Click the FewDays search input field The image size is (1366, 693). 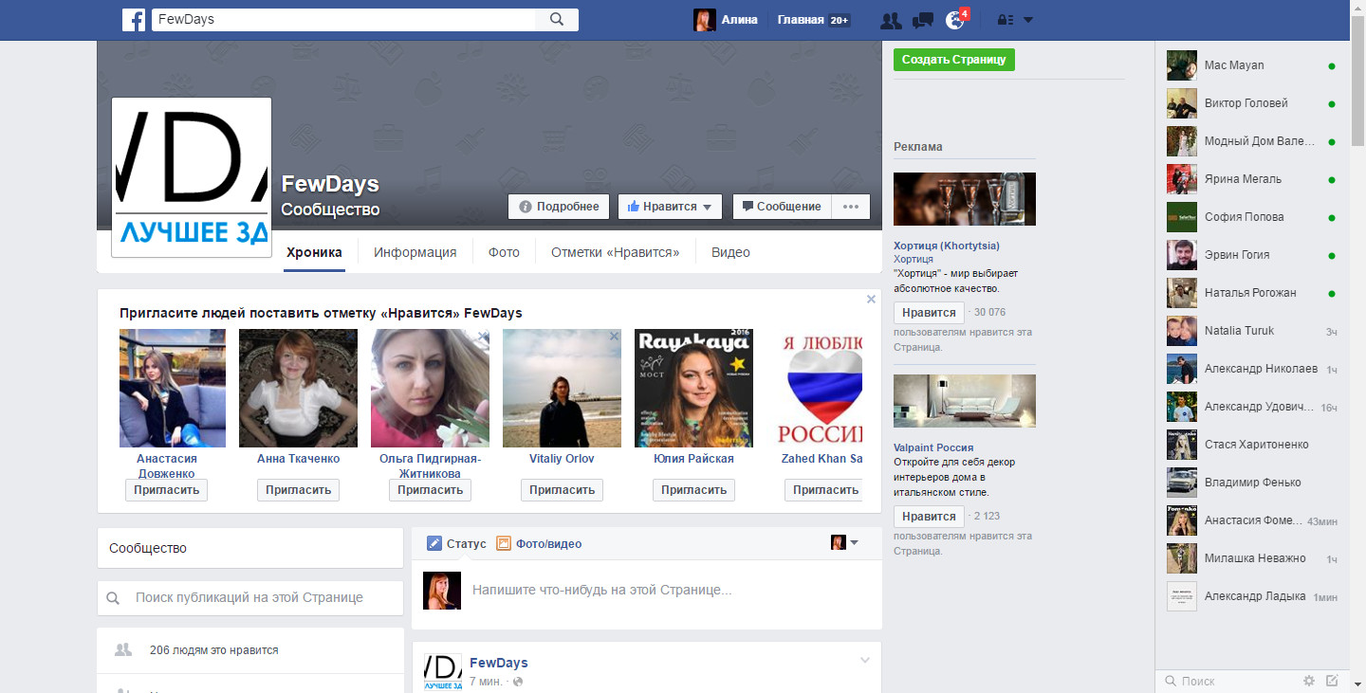pos(342,20)
